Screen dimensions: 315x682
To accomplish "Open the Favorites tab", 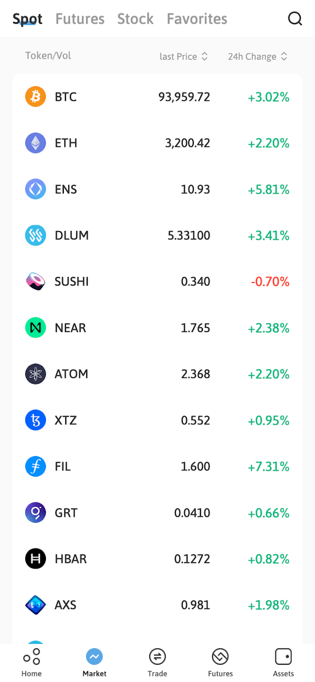I will 197,19.
